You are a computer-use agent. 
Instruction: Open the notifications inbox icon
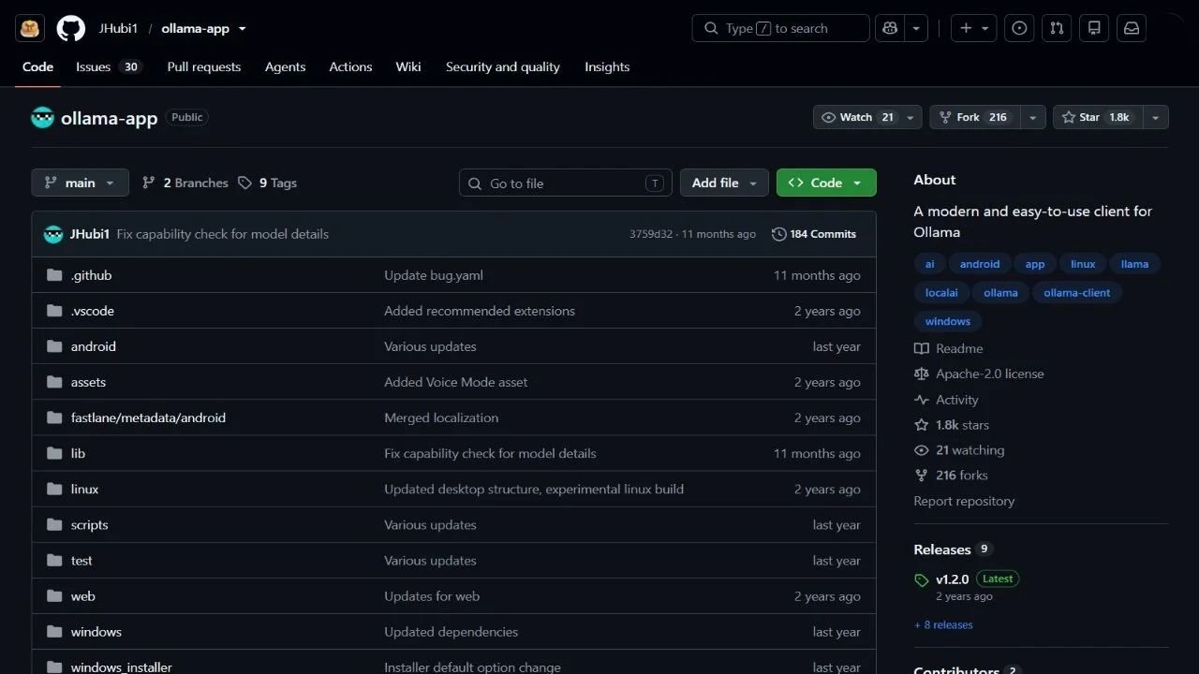[x=1132, y=28]
